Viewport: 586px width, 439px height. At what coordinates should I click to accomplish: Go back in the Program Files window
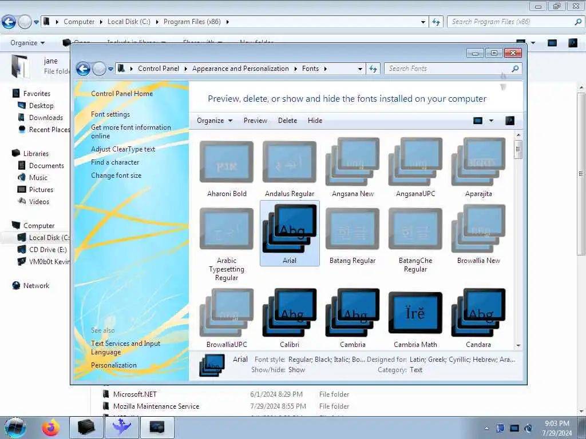[9, 22]
